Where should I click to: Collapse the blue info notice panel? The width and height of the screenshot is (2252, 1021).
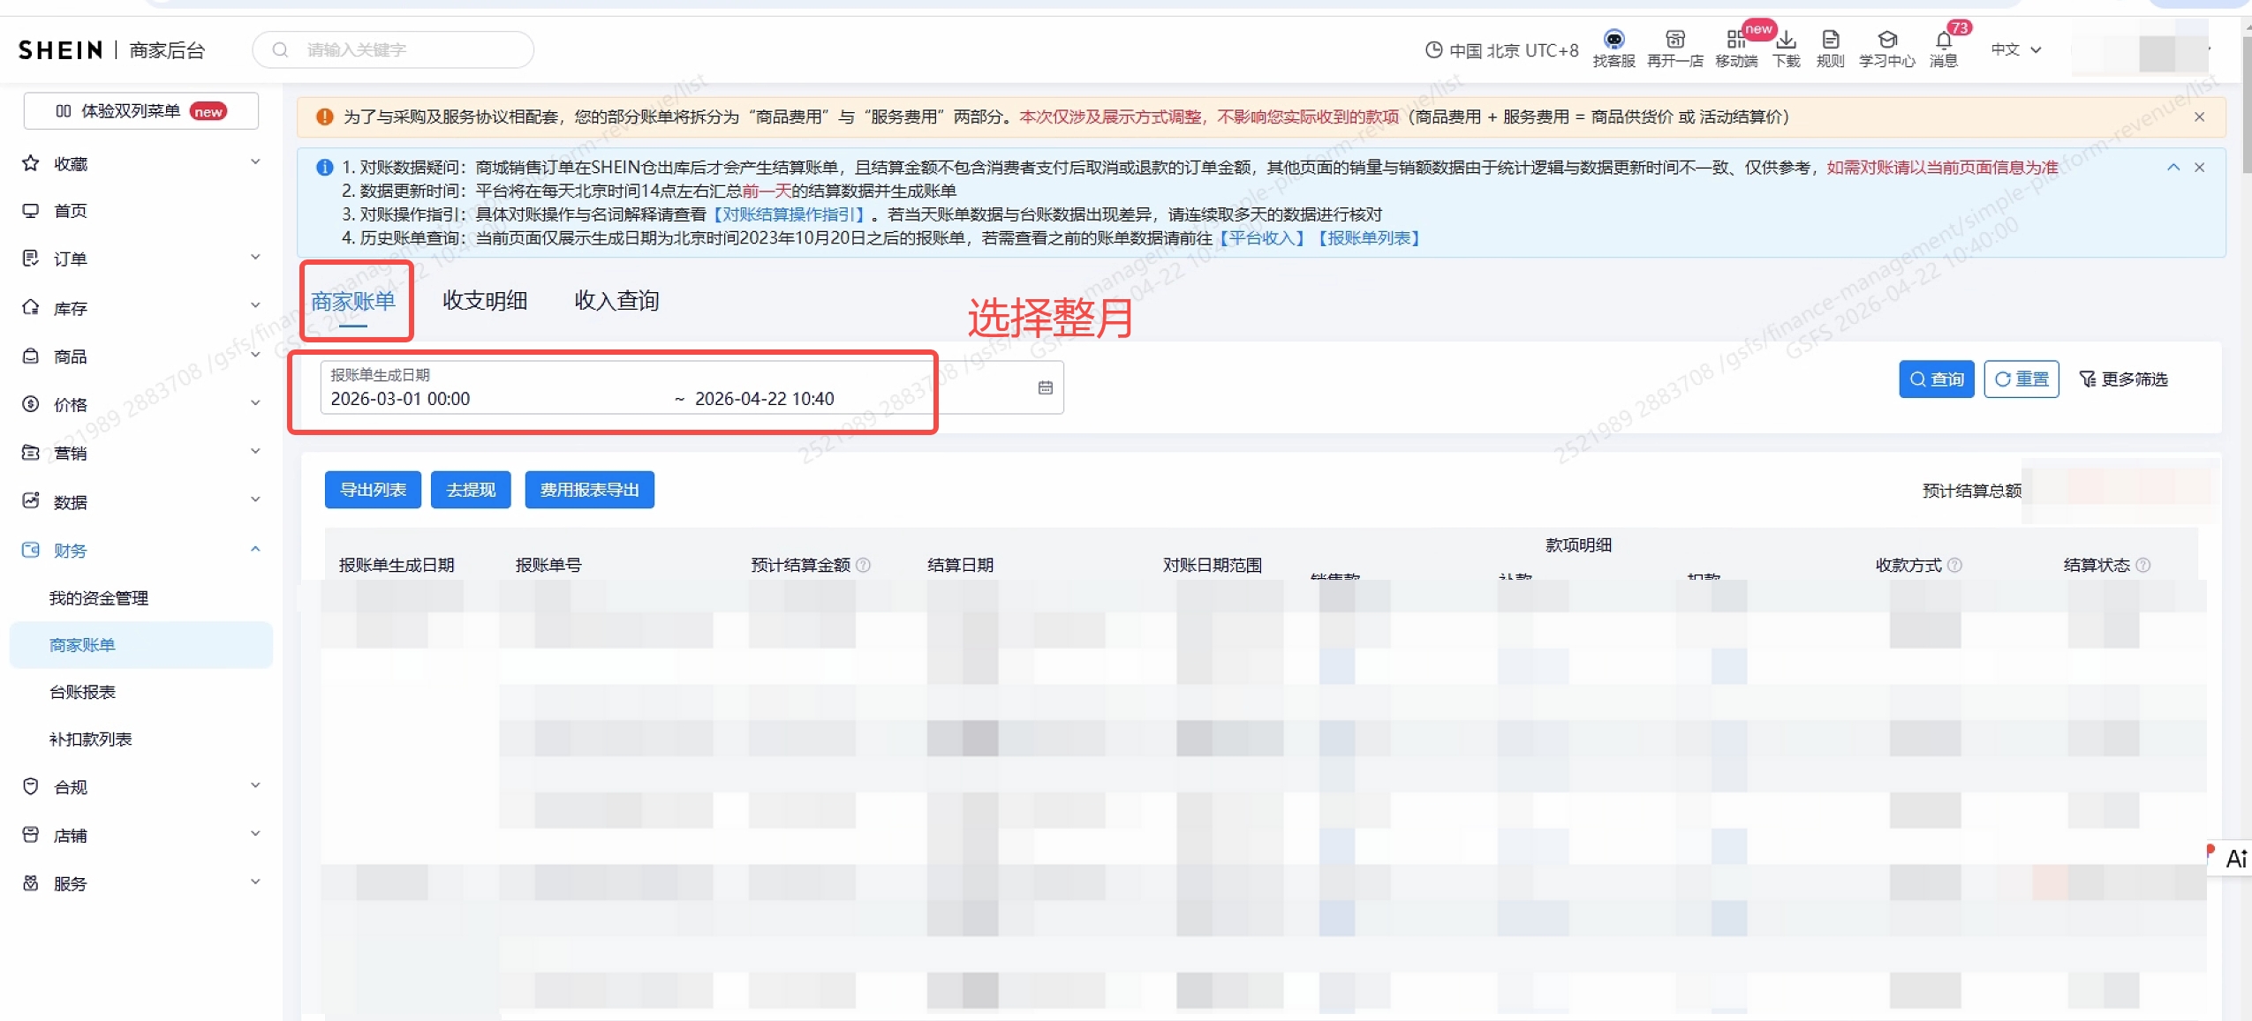tap(2173, 168)
